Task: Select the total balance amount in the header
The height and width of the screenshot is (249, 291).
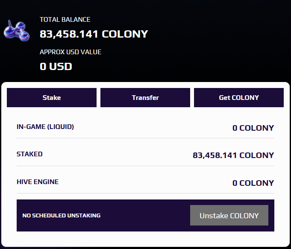Action: tap(94, 34)
